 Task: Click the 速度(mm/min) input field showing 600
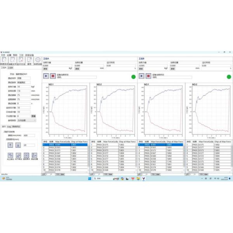29,135
